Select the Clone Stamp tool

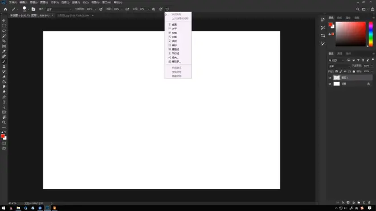[x=4, y=67]
